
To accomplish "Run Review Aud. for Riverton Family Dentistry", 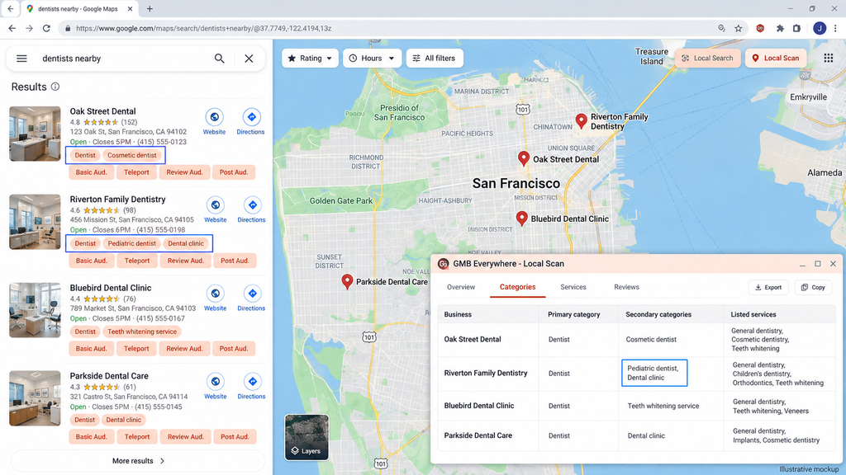I will tap(185, 261).
